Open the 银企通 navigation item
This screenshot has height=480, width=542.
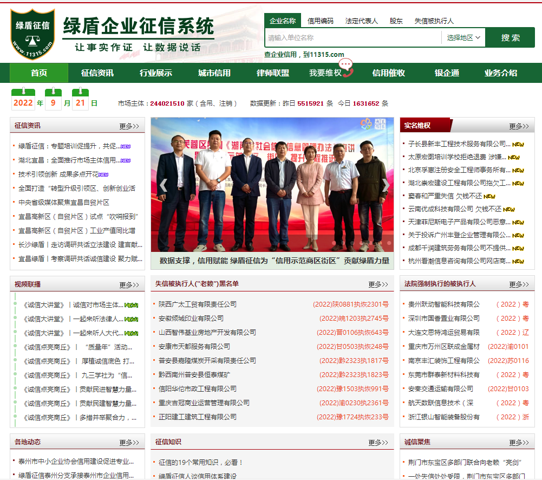click(x=447, y=73)
